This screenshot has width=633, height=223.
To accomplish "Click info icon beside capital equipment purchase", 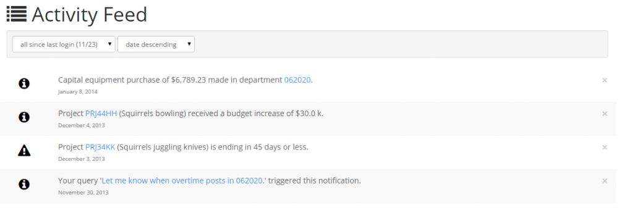I will click(24, 83).
